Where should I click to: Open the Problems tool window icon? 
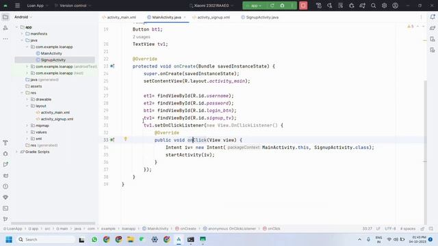click(x=5, y=187)
